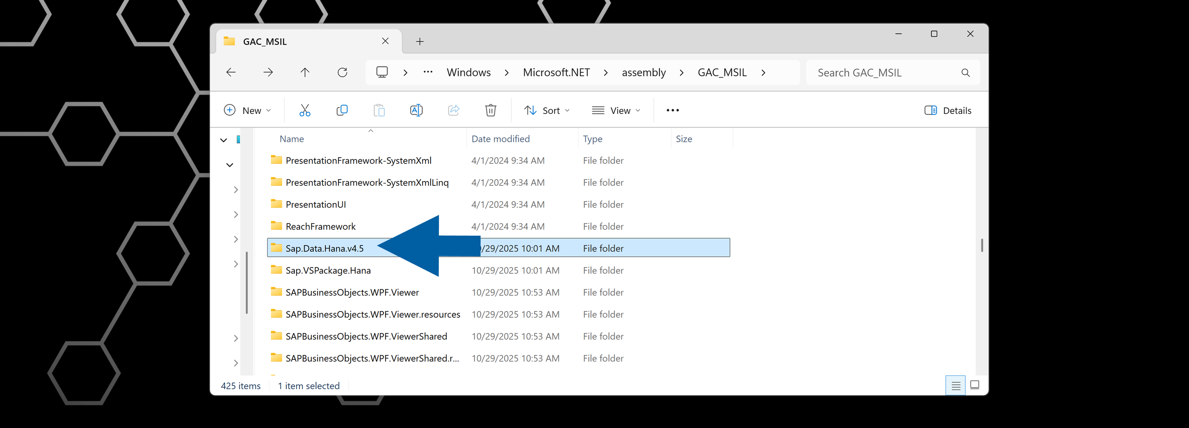Rename the selected folder
Viewport: 1189px width, 428px height.
416,110
